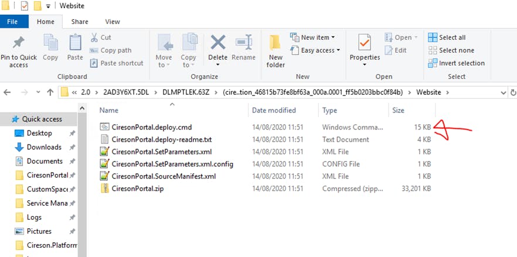Click Copy path command
This screenshot has width=517, height=257.
111,50
